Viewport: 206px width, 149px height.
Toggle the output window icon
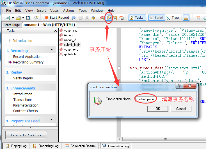(186, 18)
